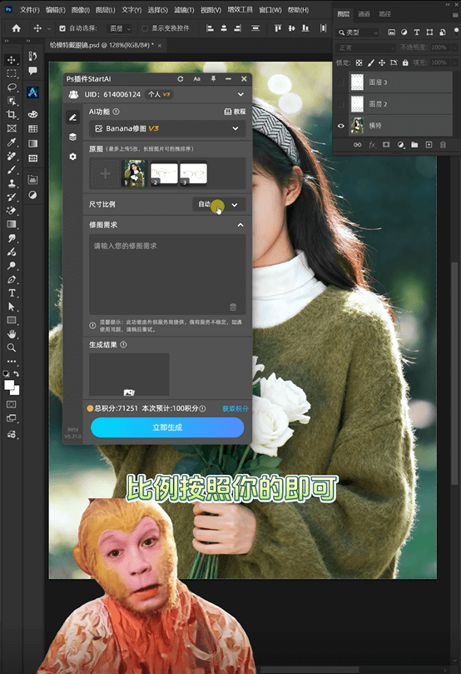Show the 图层 3 layer visibility
The height and width of the screenshot is (674, 461).
(x=341, y=82)
